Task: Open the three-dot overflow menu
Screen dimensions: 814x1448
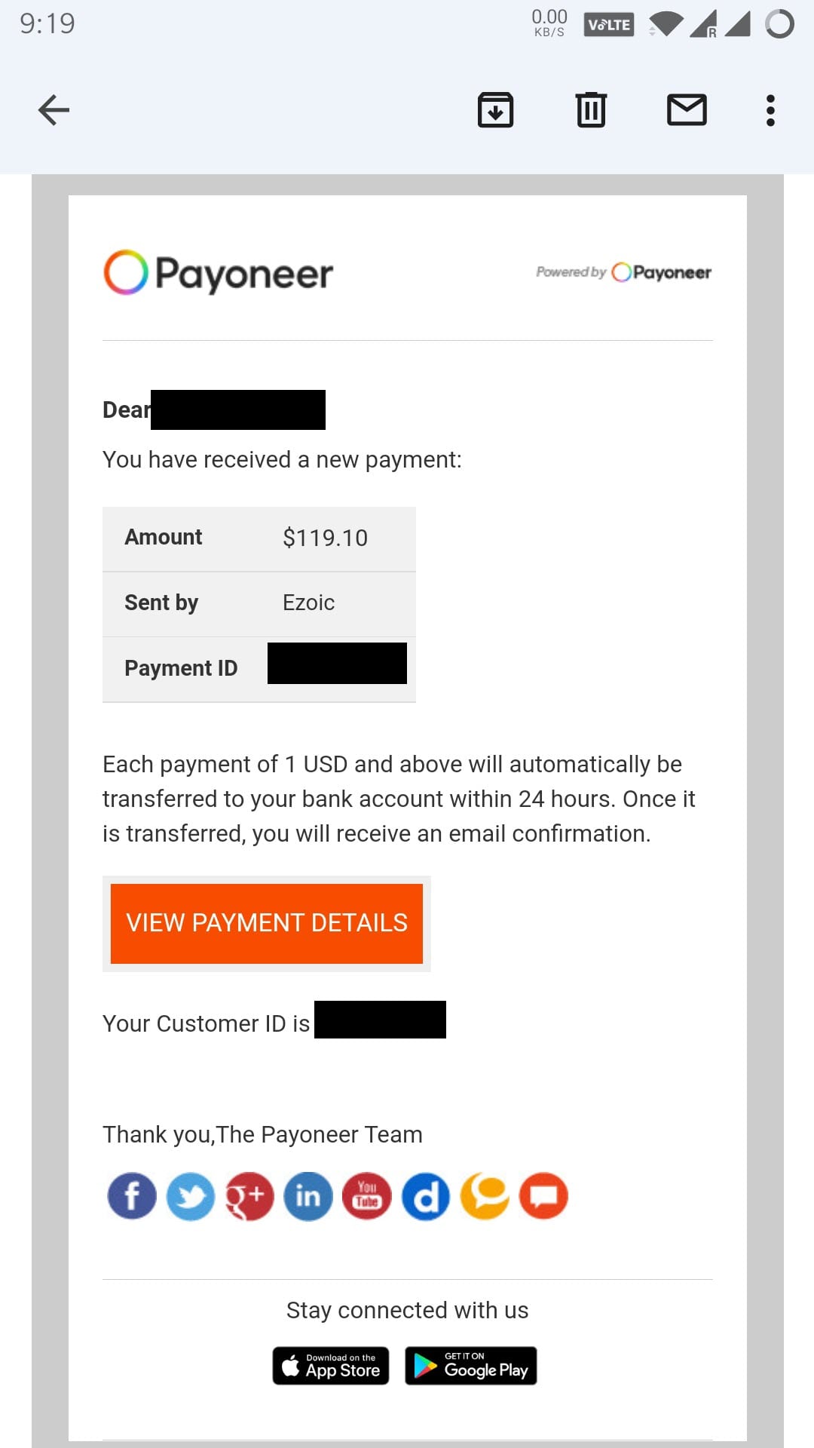Action: [770, 110]
